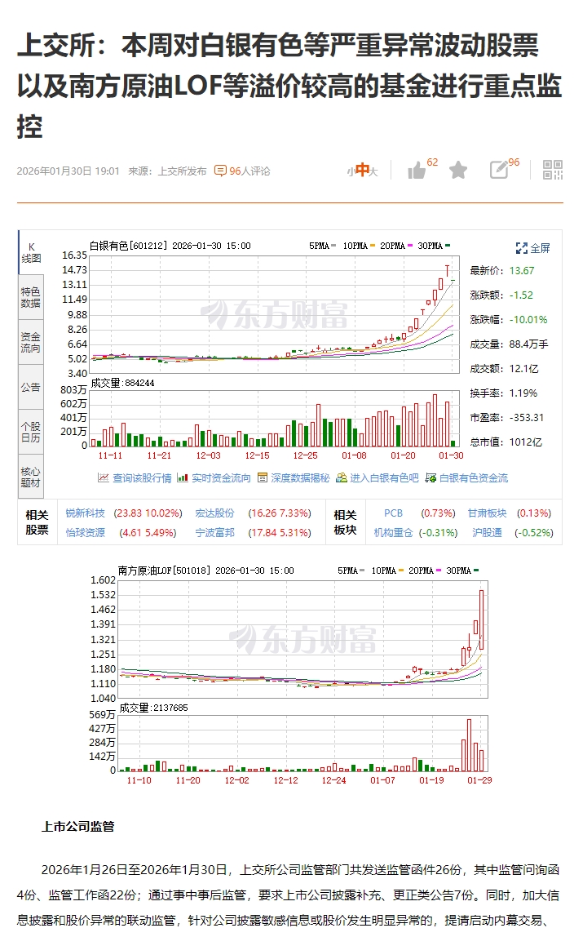The height and width of the screenshot is (928, 574).
Task: Click the 最新价 13.67 value
Action: tap(521, 270)
